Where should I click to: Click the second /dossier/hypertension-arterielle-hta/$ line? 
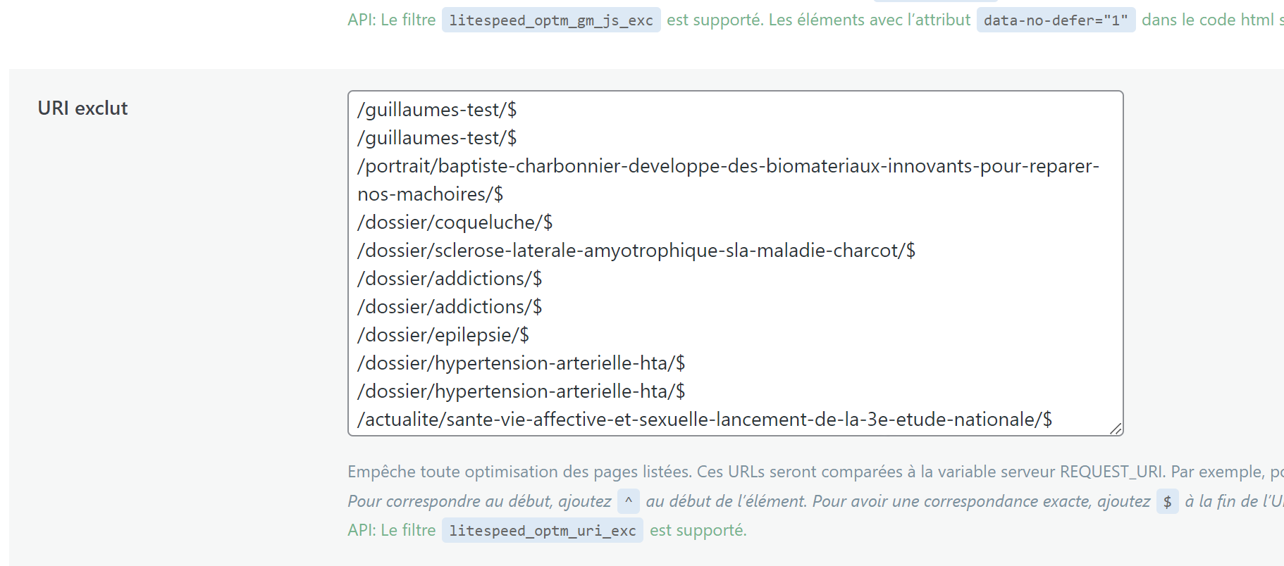pos(521,391)
